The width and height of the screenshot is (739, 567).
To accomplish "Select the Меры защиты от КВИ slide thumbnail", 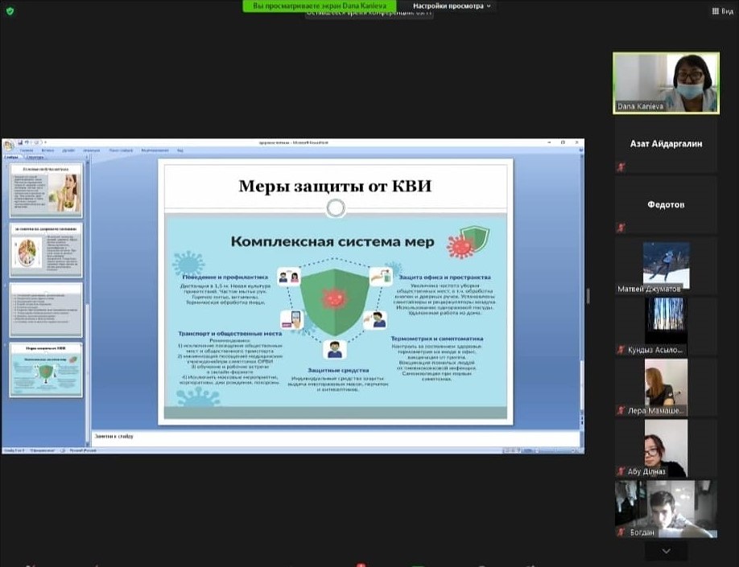I will point(46,370).
